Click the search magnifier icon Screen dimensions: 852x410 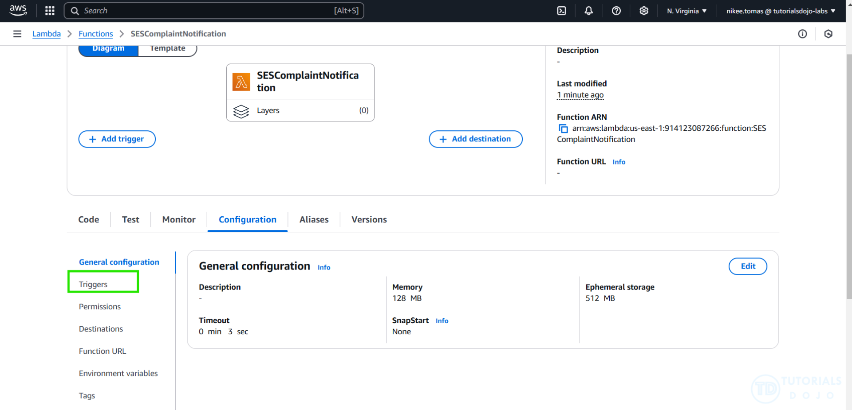[75, 11]
